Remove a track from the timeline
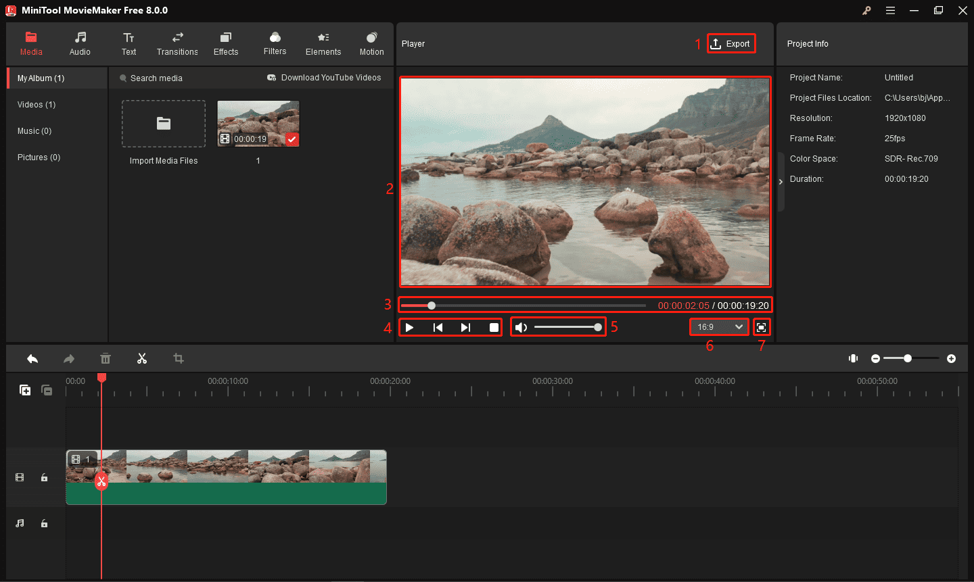The image size is (974, 582). coord(47,390)
